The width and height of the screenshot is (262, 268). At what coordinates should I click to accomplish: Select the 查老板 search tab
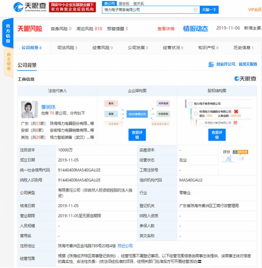pyautogui.click(x=124, y=3)
